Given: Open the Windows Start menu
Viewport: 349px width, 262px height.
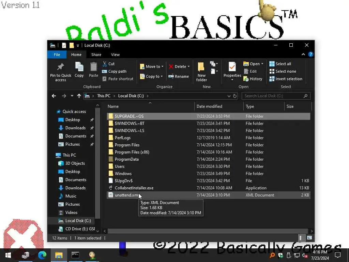Looking at the screenshot, I should (8, 255).
